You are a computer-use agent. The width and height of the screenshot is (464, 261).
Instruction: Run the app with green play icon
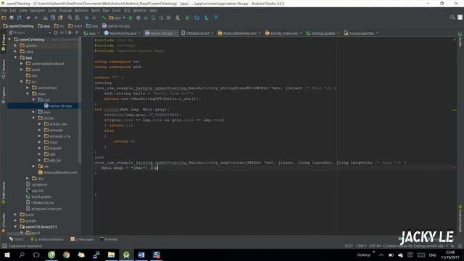tap(130, 17)
